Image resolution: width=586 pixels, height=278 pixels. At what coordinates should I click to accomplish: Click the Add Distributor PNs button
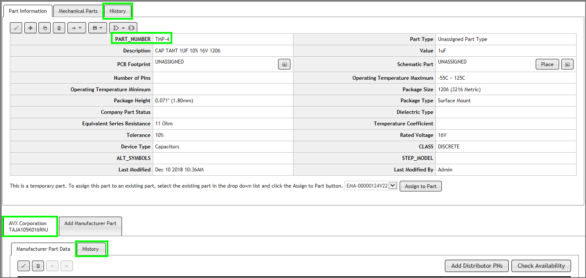(x=477, y=266)
